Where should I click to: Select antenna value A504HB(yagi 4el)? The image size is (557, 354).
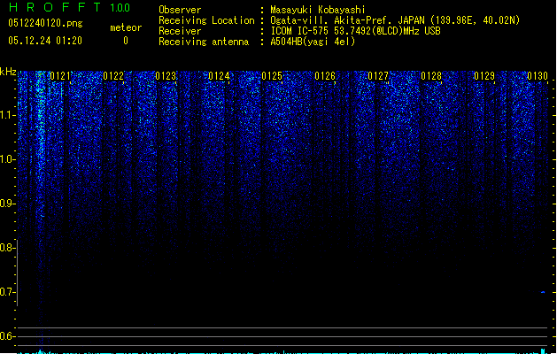pyautogui.click(x=313, y=42)
